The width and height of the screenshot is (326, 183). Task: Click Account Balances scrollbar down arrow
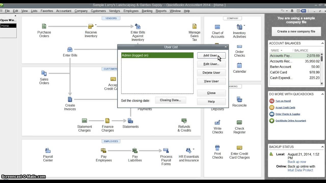(322, 84)
